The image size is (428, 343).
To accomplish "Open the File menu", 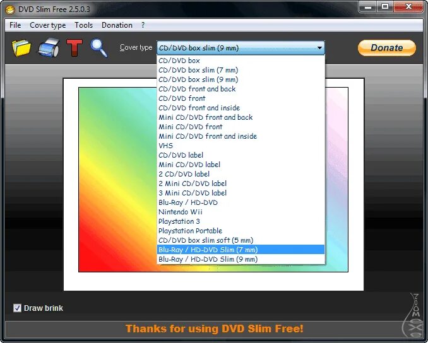I will point(15,25).
